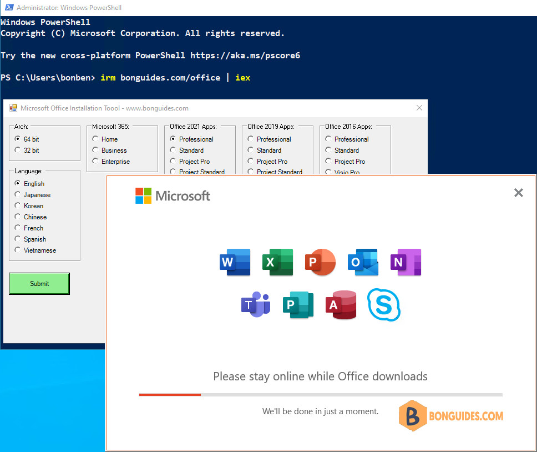Image resolution: width=537 pixels, height=452 pixels.
Task: Select Office 2021 Professional
Action: pyautogui.click(x=191, y=139)
